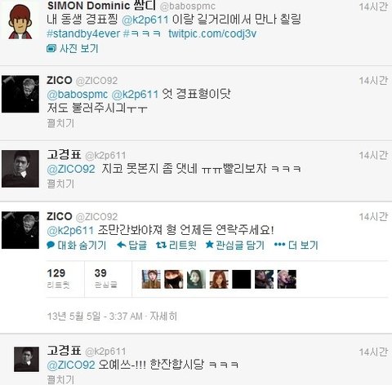The image size is (392, 385).
Task: Click the 답글 reply arrow icon
Action: click(x=121, y=246)
